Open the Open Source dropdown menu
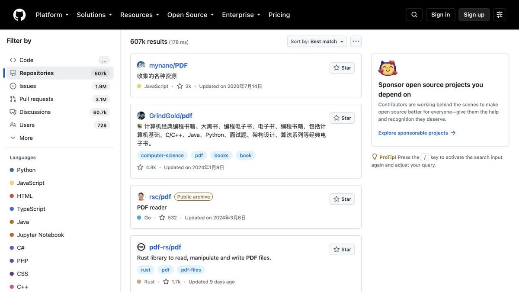 pyautogui.click(x=191, y=15)
